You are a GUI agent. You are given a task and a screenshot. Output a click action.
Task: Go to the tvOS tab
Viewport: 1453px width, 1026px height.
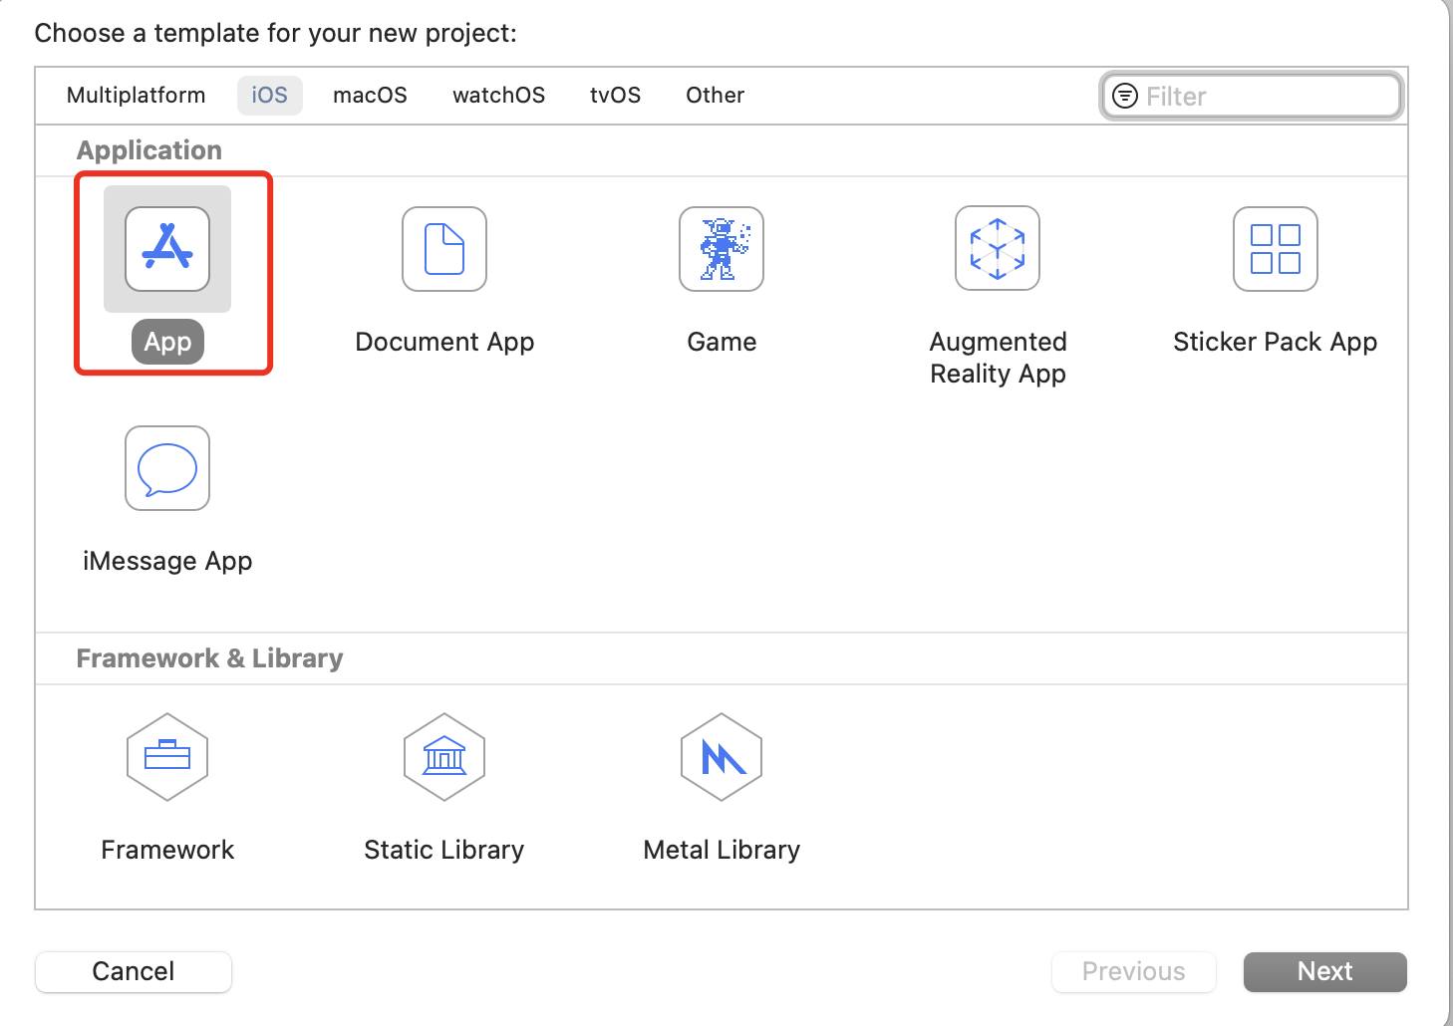pyautogui.click(x=616, y=96)
